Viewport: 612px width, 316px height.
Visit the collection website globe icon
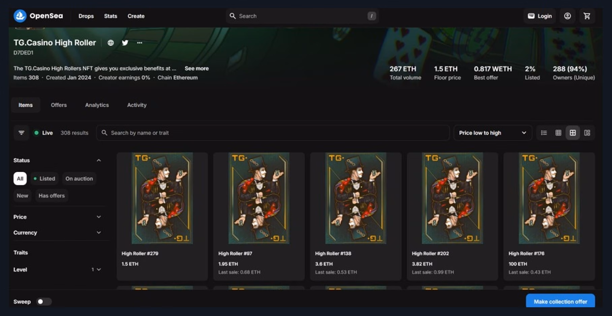[111, 43]
